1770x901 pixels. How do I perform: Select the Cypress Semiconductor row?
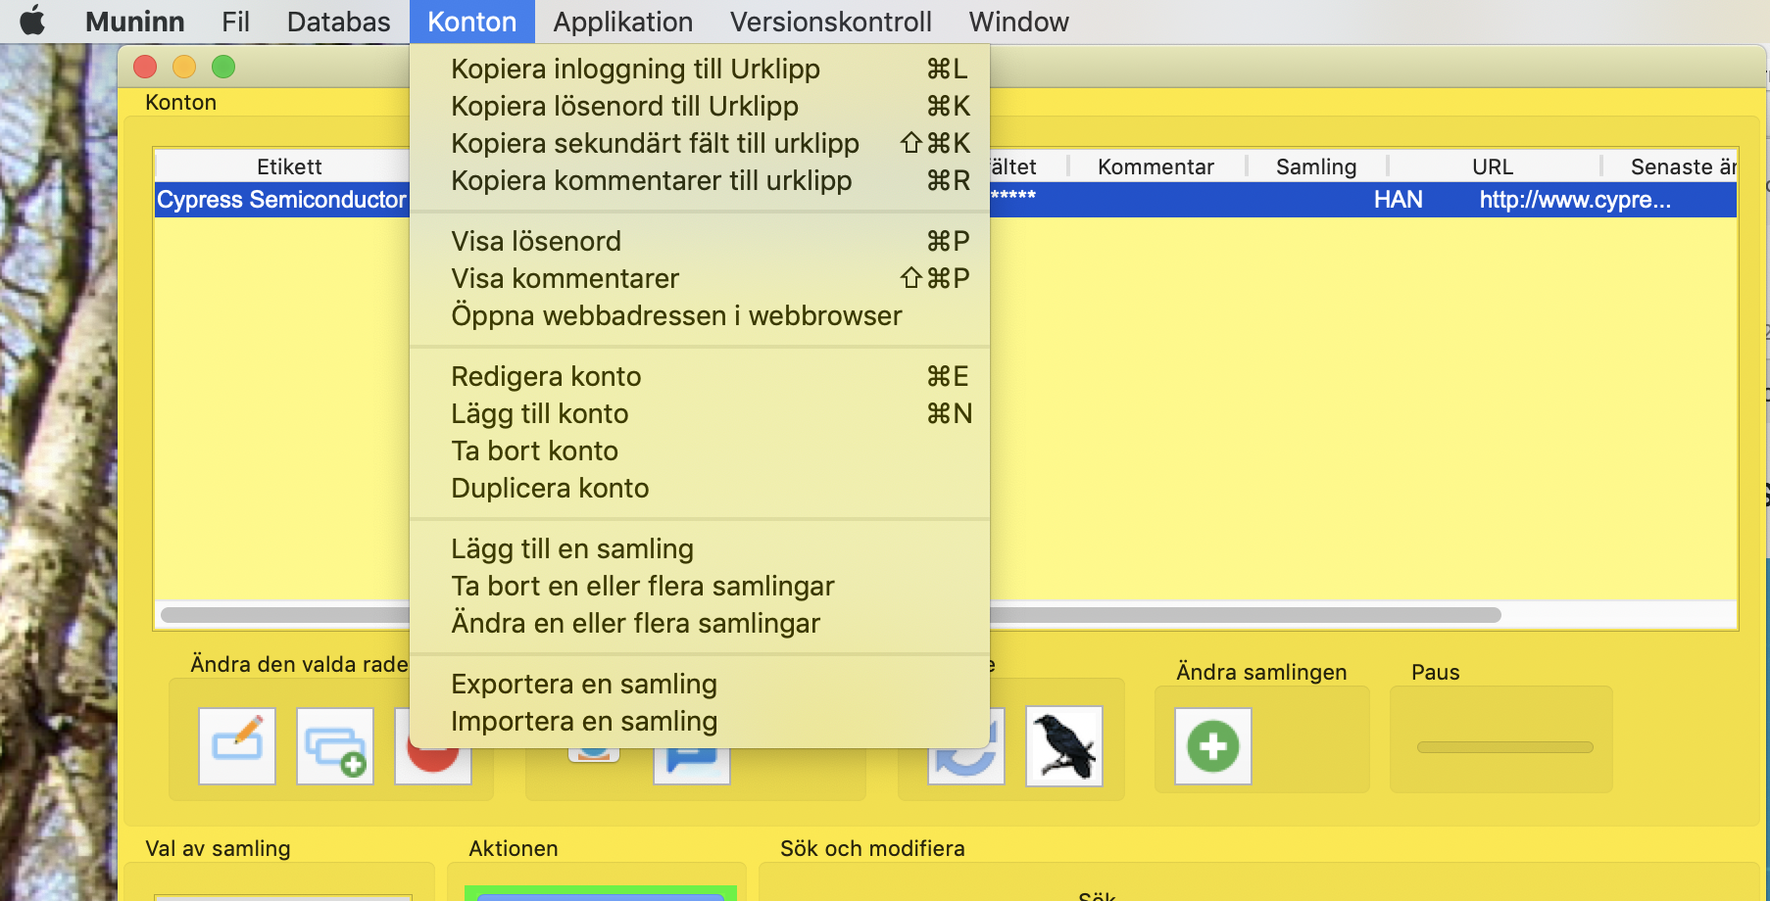[281, 200]
